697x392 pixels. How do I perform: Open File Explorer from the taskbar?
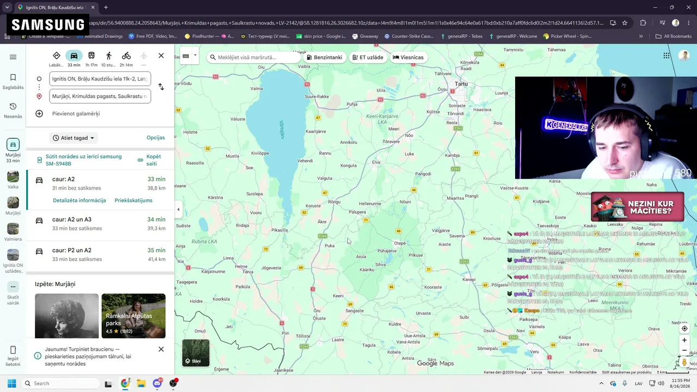click(141, 383)
